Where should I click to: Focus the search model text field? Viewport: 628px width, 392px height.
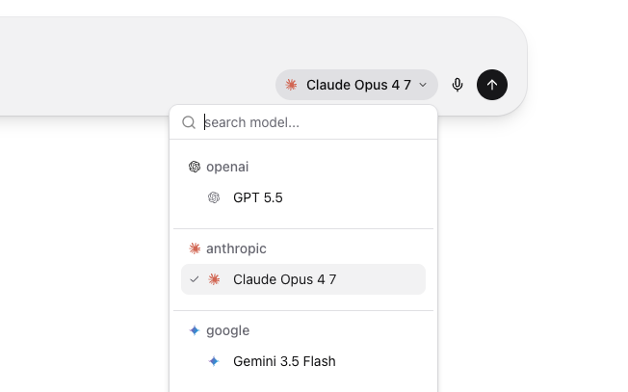pos(314,122)
